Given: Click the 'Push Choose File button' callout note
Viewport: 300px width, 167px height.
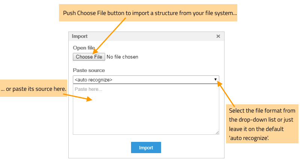Looking at the screenshot, I should [x=148, y=13].
